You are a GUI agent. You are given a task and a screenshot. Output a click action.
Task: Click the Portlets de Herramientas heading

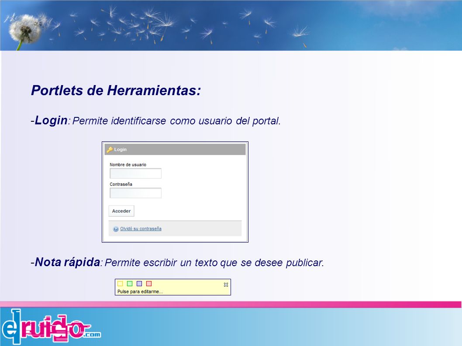tap(116, 90)
